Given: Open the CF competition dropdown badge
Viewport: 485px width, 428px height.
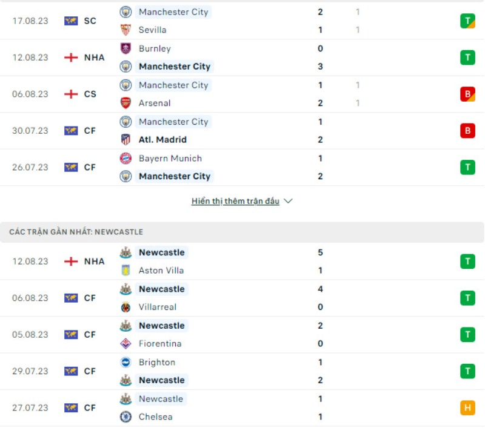Looking at the screenshot, I should pos(87,131).
